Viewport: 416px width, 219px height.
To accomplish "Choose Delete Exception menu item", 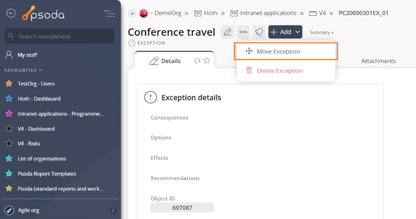I will (x=279, y=71).
